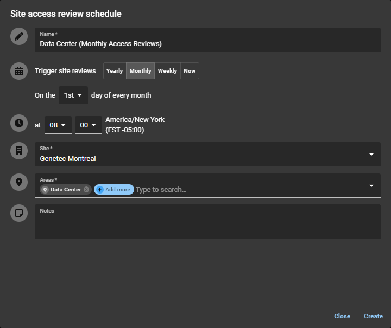Expand the Areas dropdown arrow
Viewport: 391px width, 328px height.
click(x=371, y=186)
